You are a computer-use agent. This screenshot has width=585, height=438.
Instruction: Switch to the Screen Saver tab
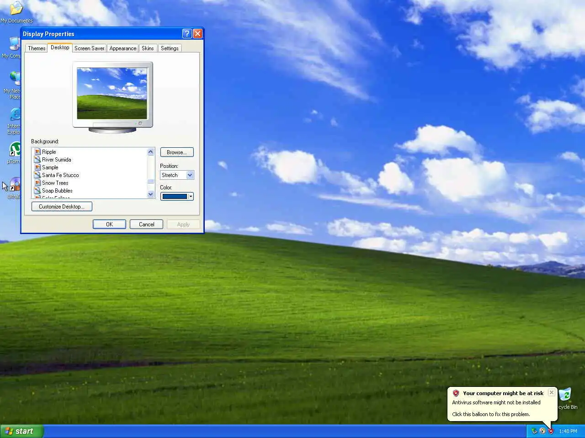click(89, 48)
